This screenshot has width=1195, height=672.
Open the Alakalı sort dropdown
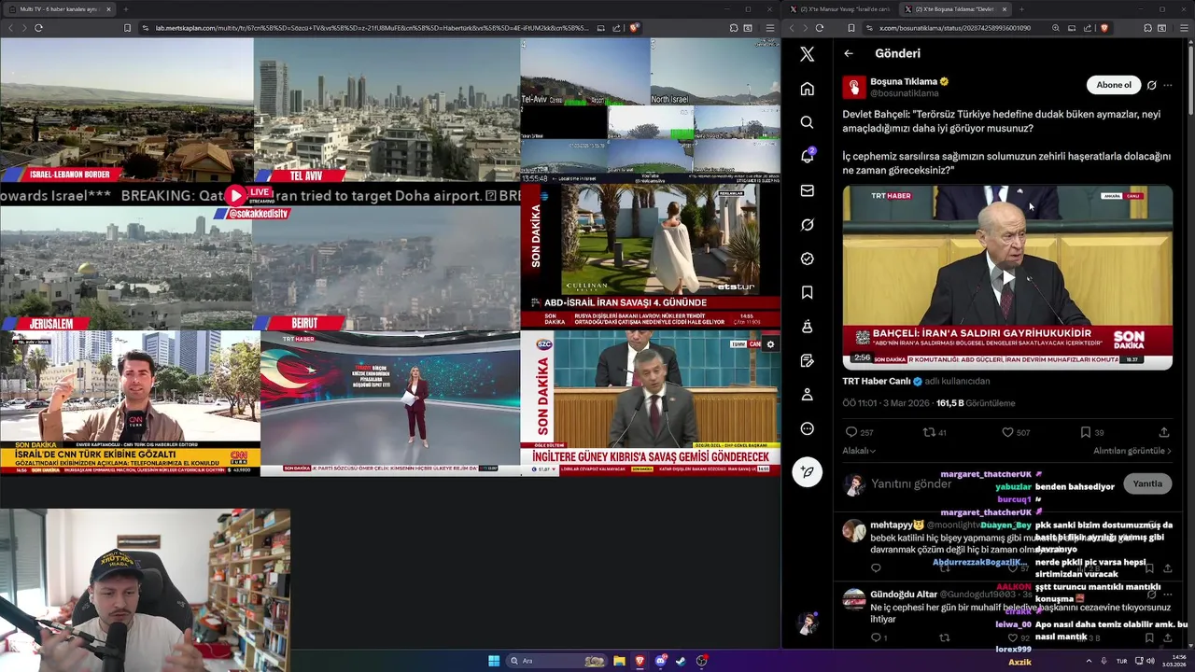tap(859, 451)
